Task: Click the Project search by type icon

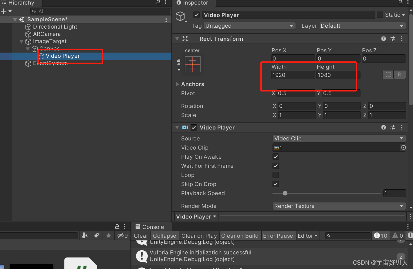Action: tap(85, 236)
